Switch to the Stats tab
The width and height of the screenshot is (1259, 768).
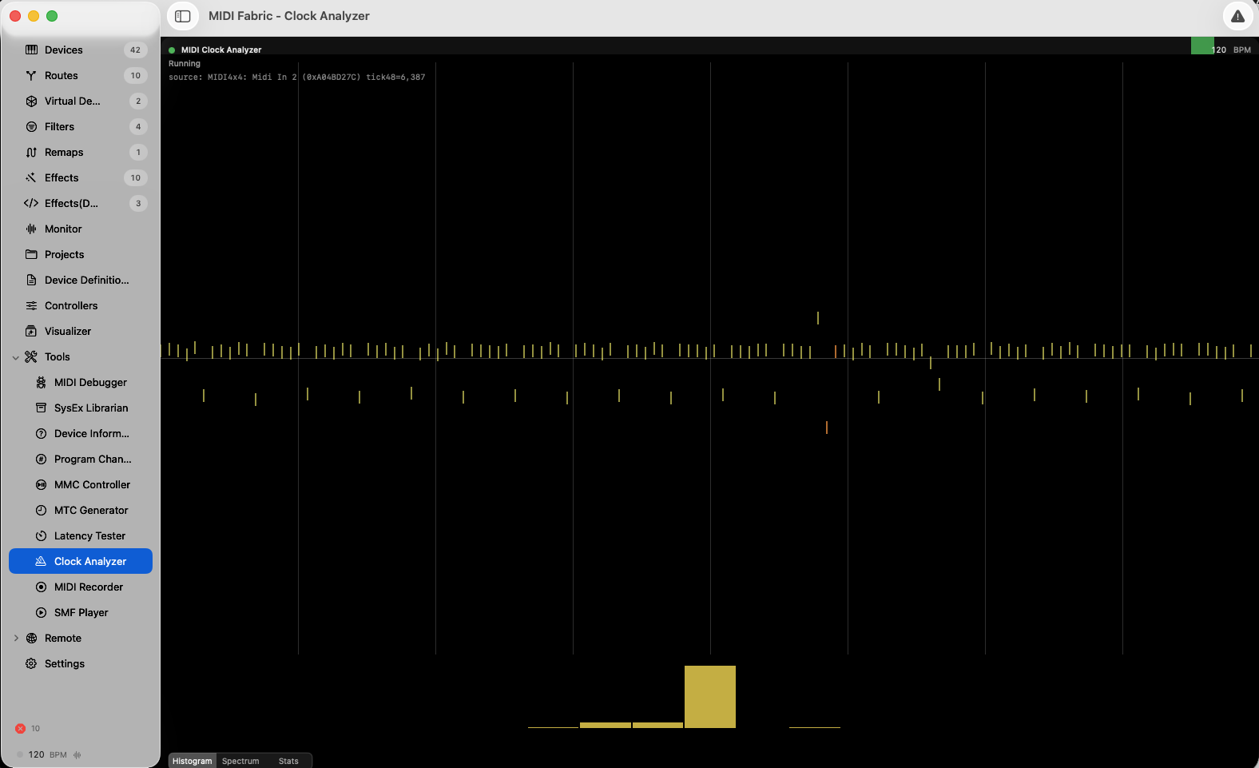(x=288, y=761)
